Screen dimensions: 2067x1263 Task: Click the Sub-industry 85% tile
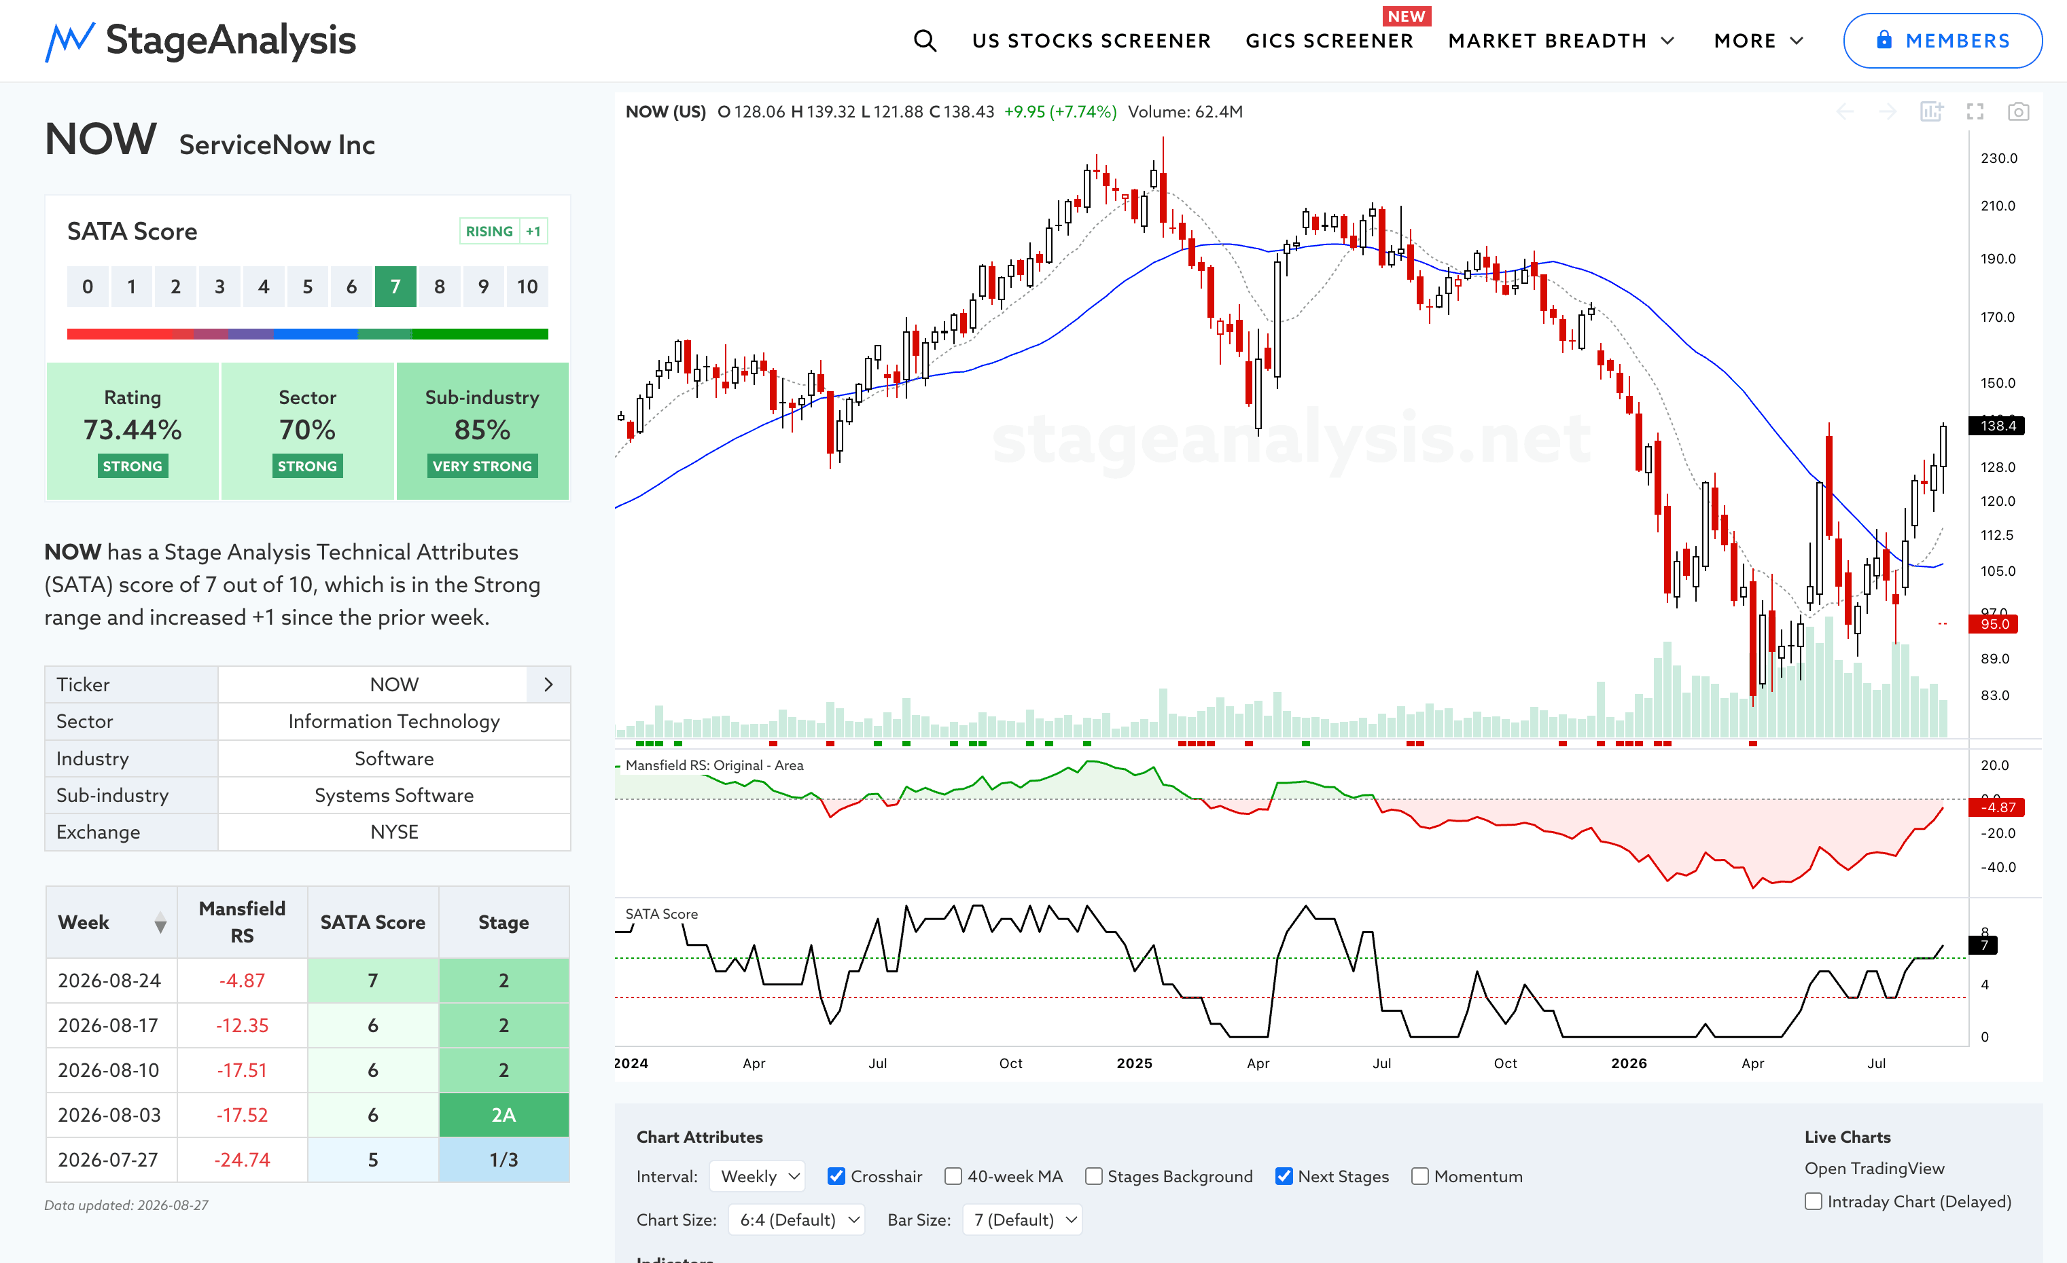click(482, 431)
